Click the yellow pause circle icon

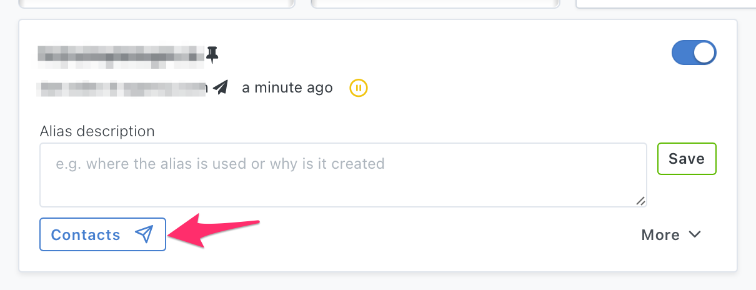click(359, 88)
